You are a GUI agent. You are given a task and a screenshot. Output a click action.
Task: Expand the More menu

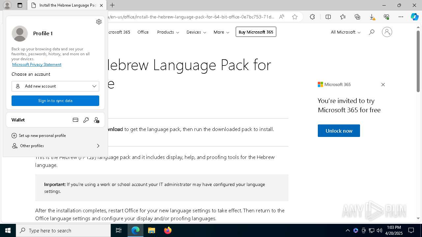[221, 32]
